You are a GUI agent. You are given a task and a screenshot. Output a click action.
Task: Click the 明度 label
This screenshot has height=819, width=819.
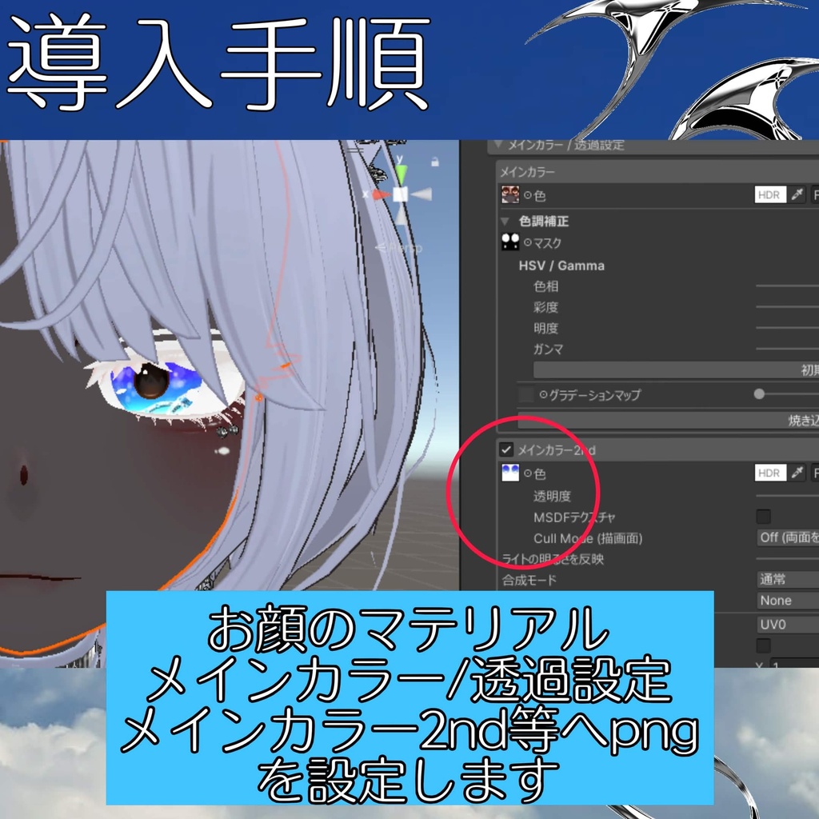point(545,328)
